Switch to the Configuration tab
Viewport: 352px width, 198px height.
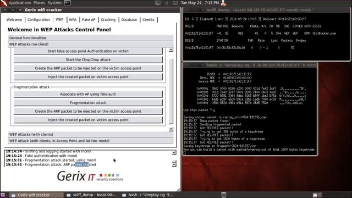pos(38,20)
